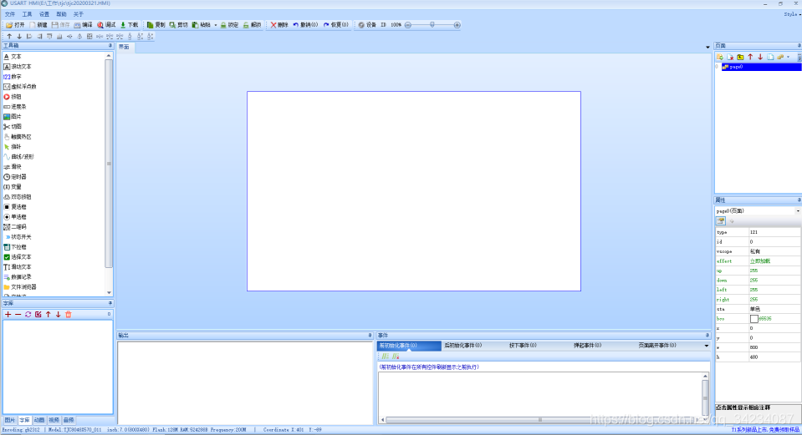Viewport: 802px width, 435px height.
Task: Switch to the 动画 resource tab
Action: [x=39, y=420]
